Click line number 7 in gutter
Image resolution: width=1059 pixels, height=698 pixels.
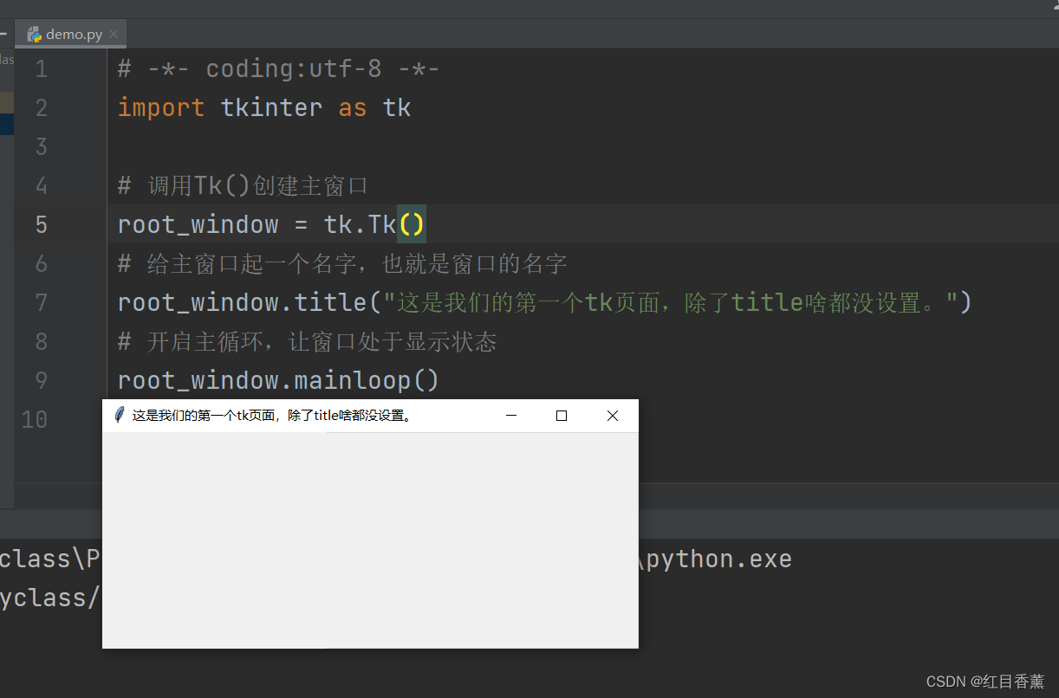[x=41, y=303]
